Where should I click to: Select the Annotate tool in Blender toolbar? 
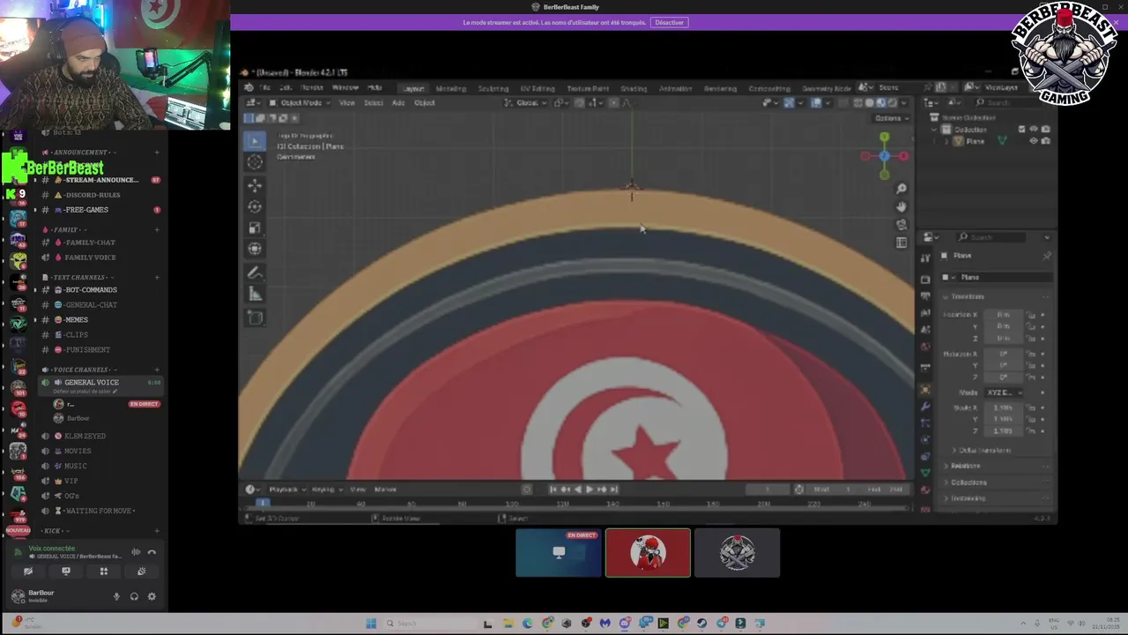pos(255,273)
